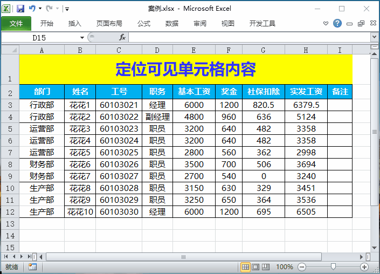
Task: Switch to Page Break Preview view
Action: (x=266, y=267)
